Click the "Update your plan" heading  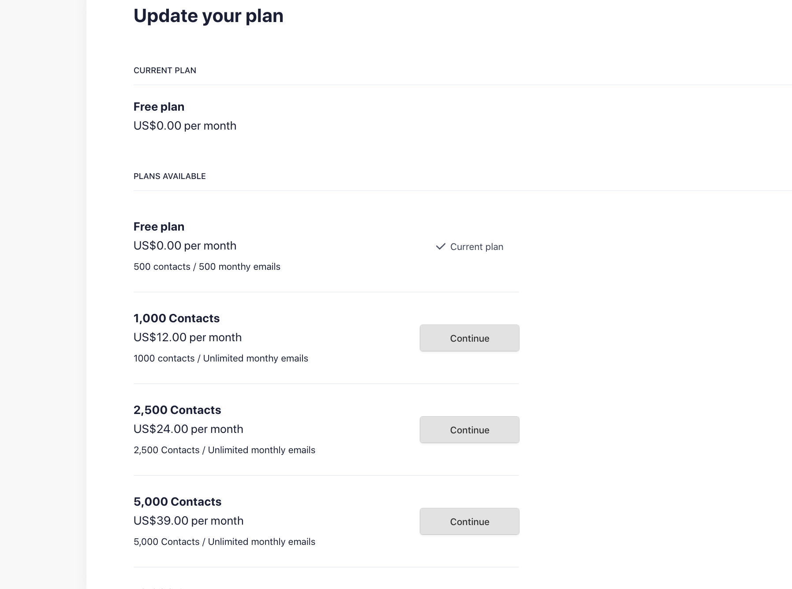pos(208,16)
